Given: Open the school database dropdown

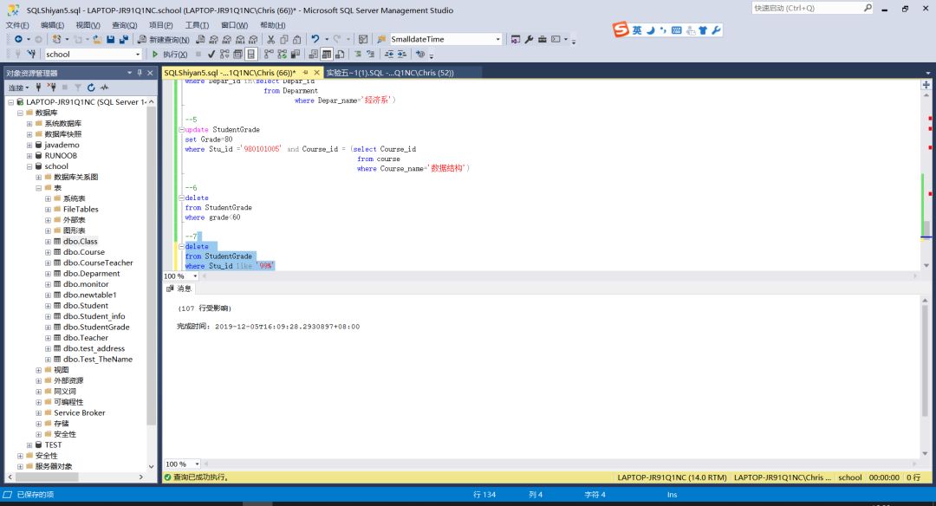Looking at the screenshot, I should (x=136, y=54).
